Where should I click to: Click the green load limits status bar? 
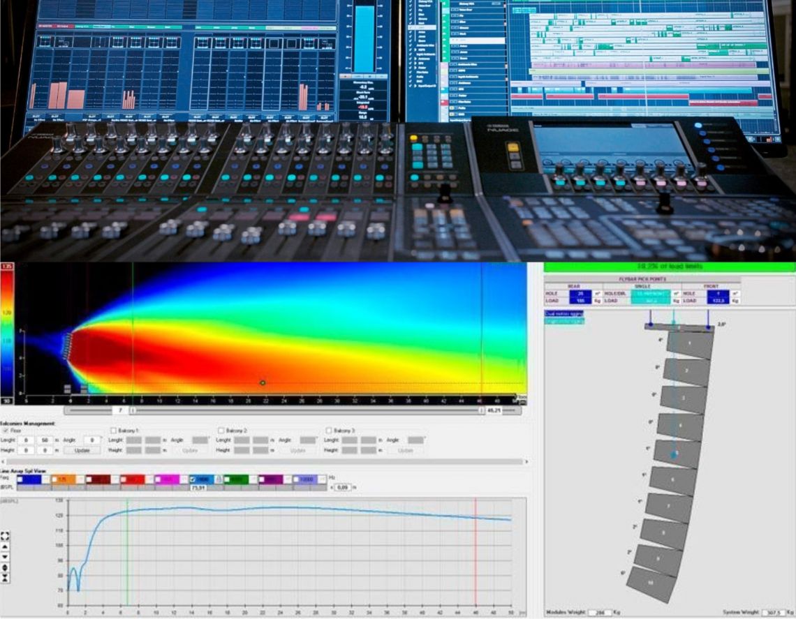pyautogui.click(x=670, y=267)
